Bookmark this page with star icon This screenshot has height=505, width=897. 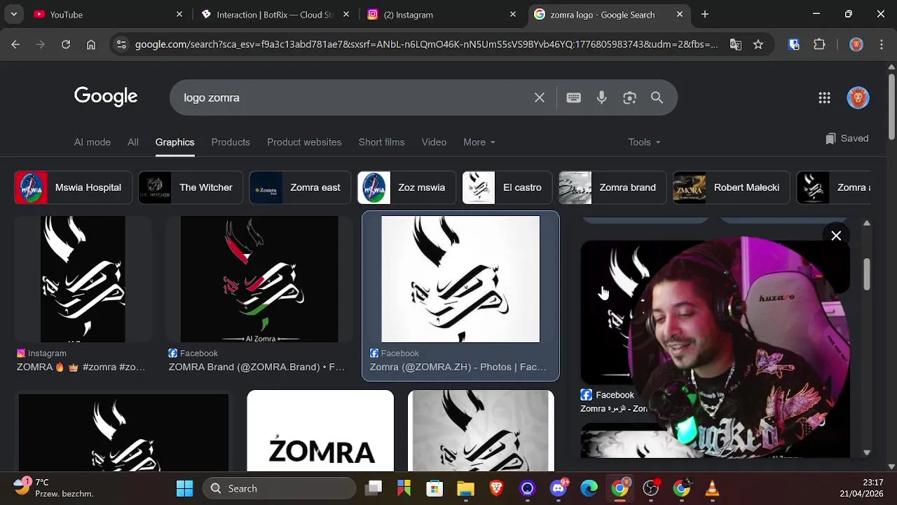[758, 44]
